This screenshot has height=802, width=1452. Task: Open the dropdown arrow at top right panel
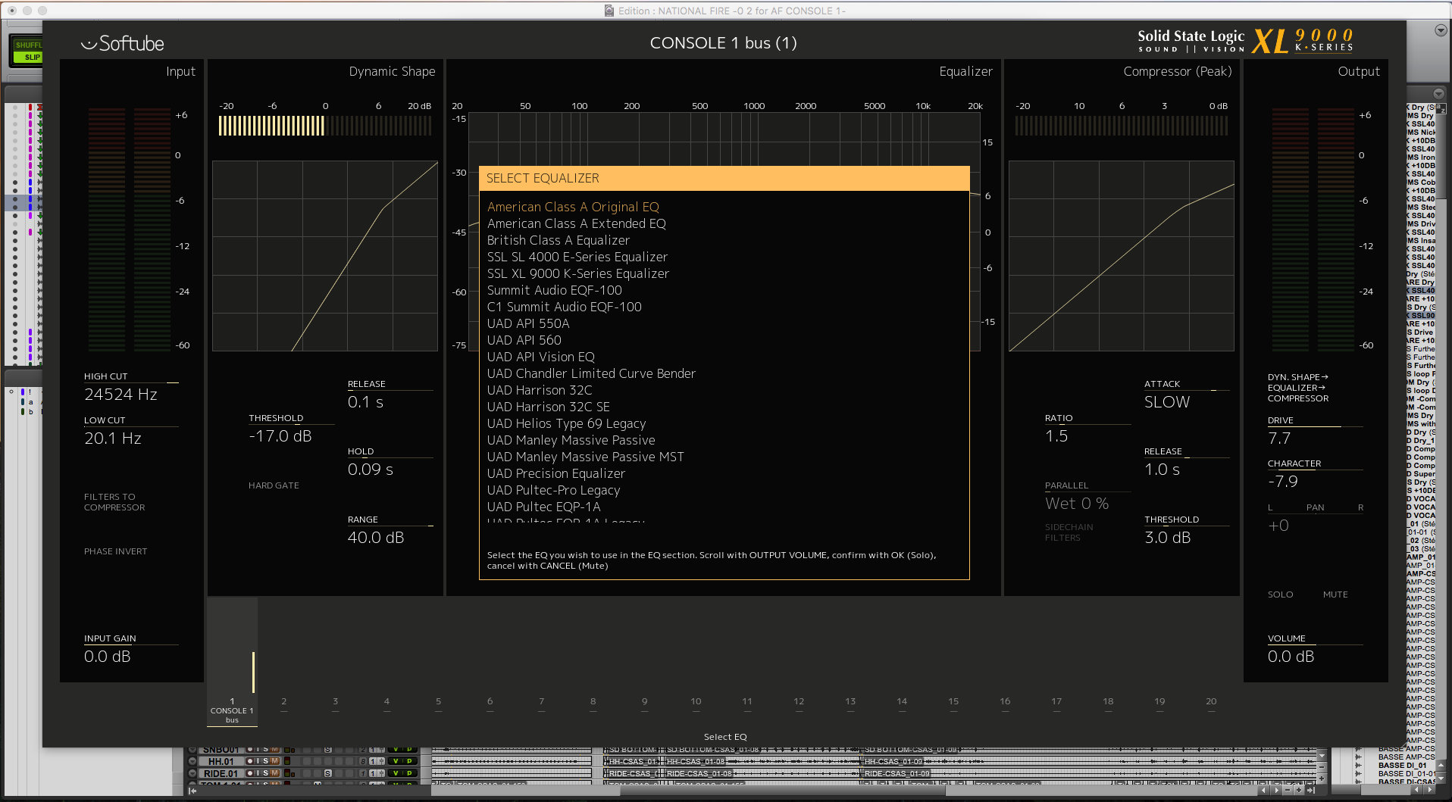coord(1440,30)
